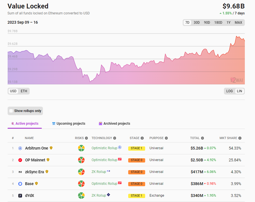Click the OP Mainnet red logo icon

20,160
